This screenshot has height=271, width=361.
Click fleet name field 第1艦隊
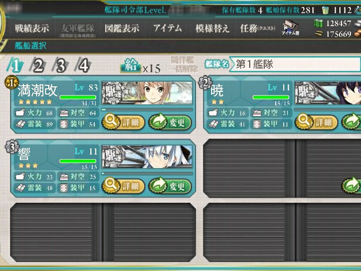(x=295, y=64)
